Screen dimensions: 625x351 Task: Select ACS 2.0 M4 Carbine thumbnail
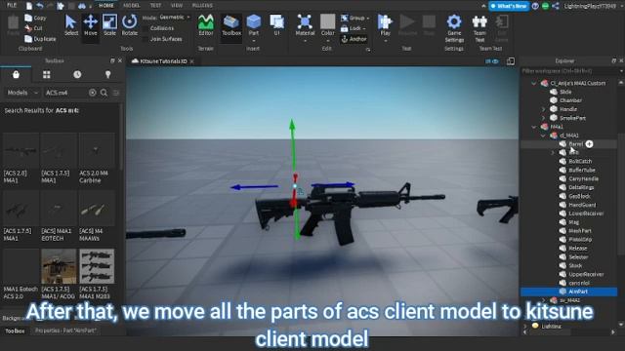[97, 150]
